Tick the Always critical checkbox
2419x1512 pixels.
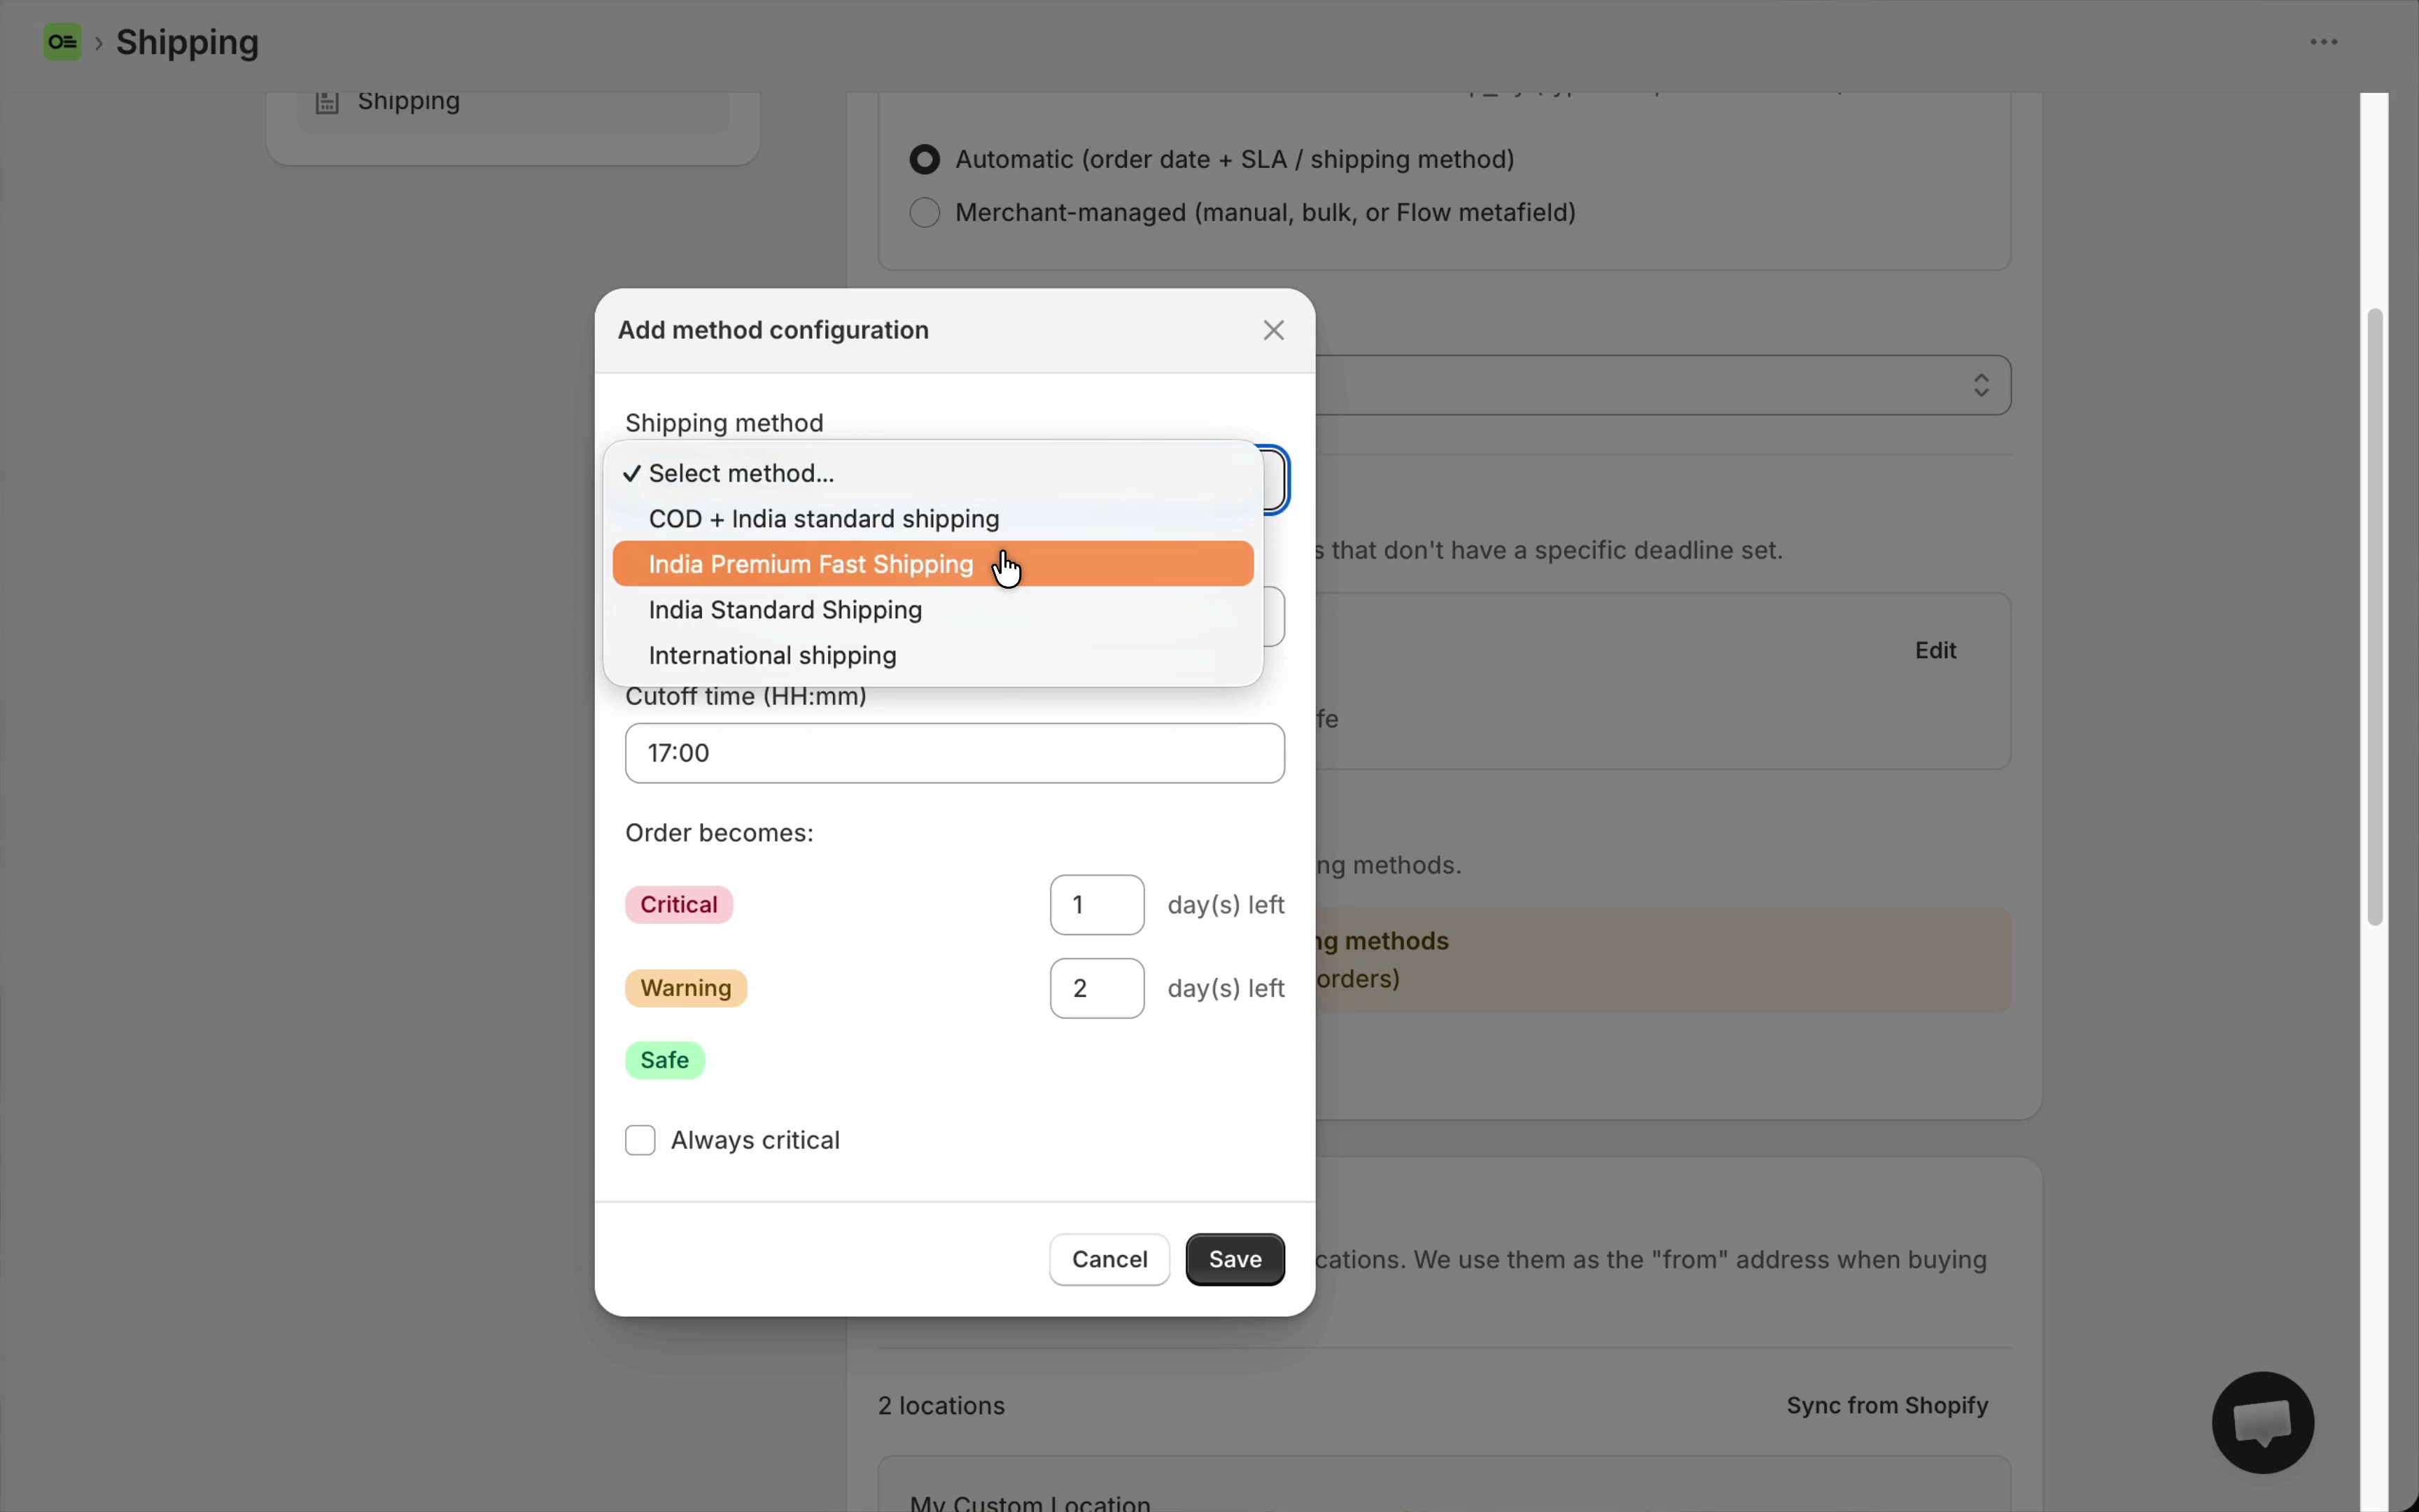(x=640, y=1140)
